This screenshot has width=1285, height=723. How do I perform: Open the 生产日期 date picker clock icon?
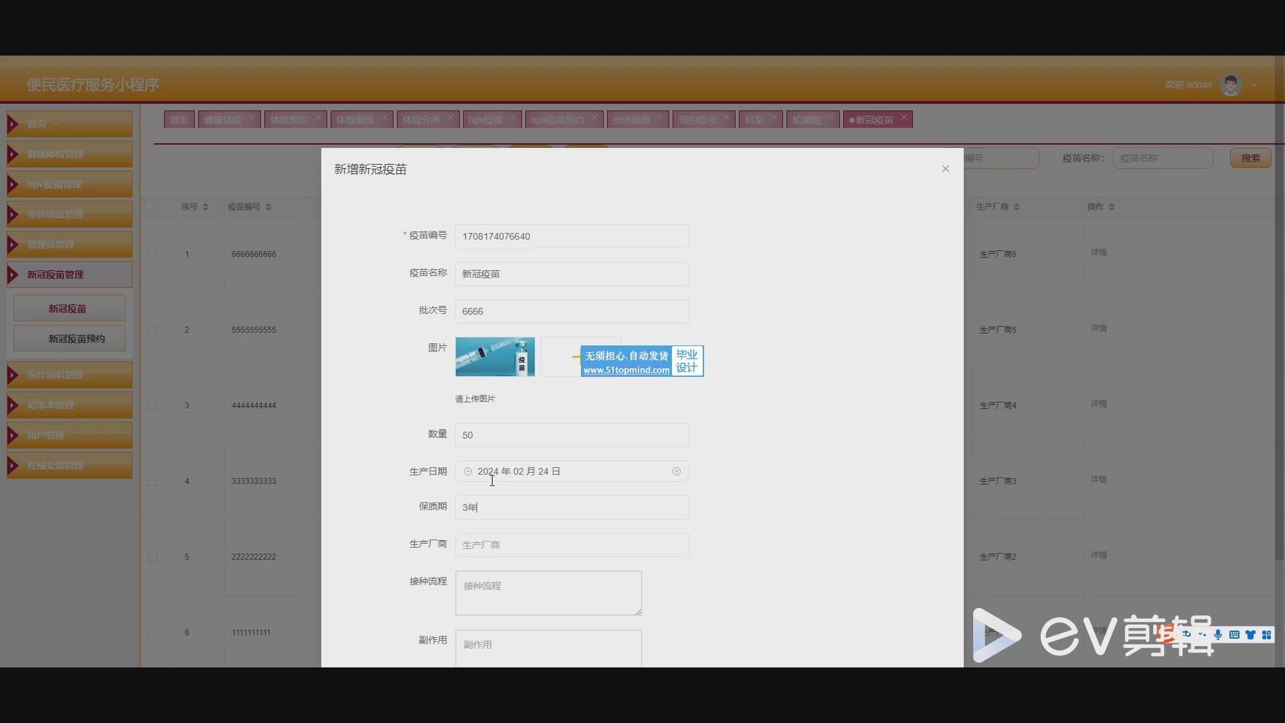coord(468,471)
